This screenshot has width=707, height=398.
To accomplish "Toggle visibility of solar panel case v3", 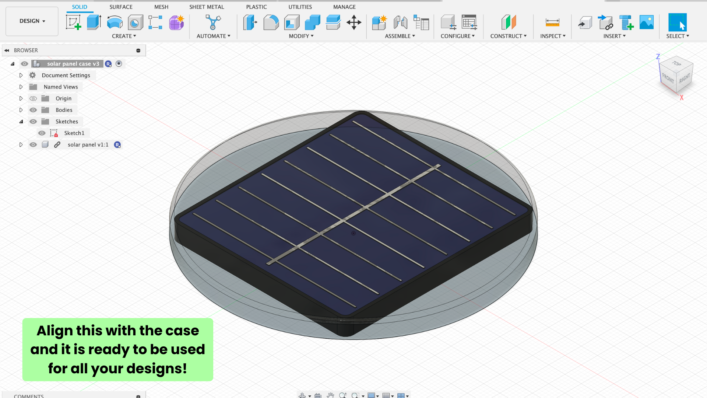I will pos(24,64).
